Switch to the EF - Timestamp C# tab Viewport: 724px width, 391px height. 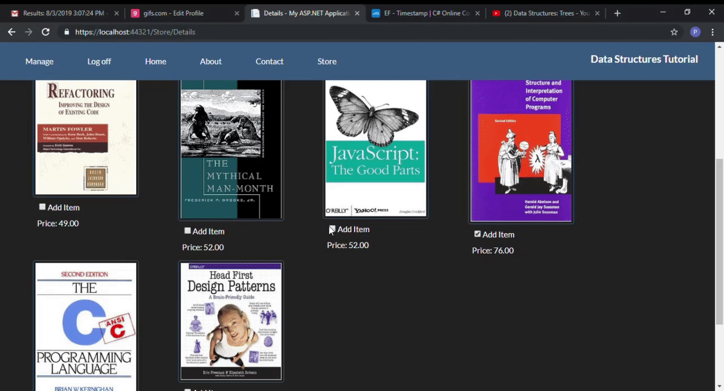tap(426, 13)
